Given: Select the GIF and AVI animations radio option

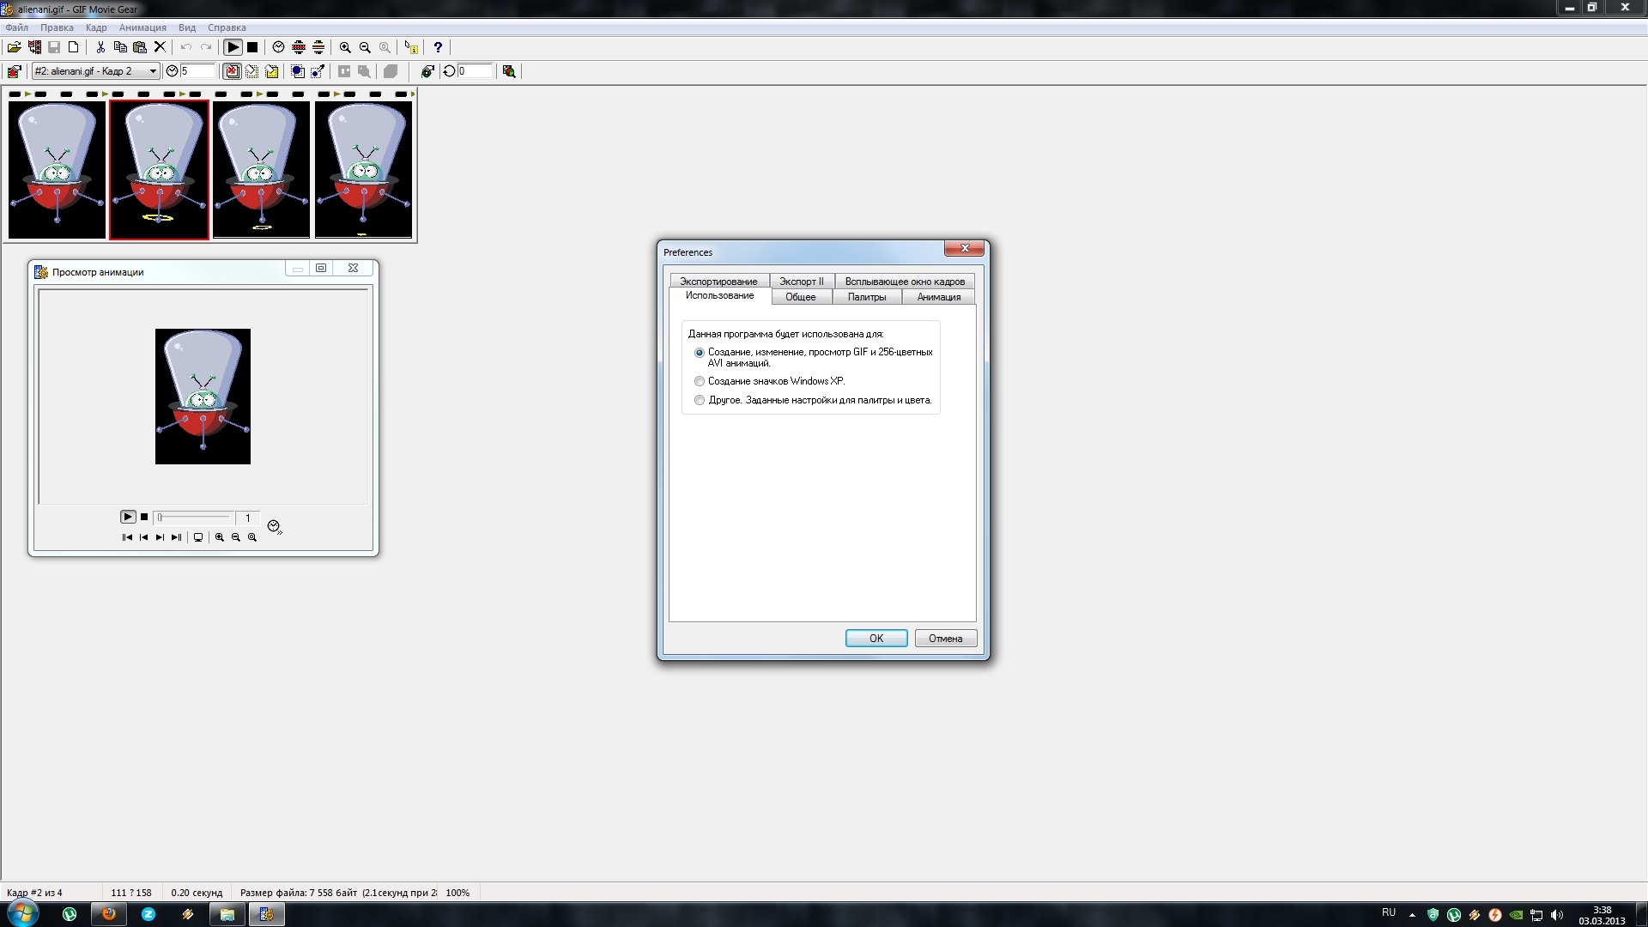Looking at the screenshot, I should click(700, 353).
